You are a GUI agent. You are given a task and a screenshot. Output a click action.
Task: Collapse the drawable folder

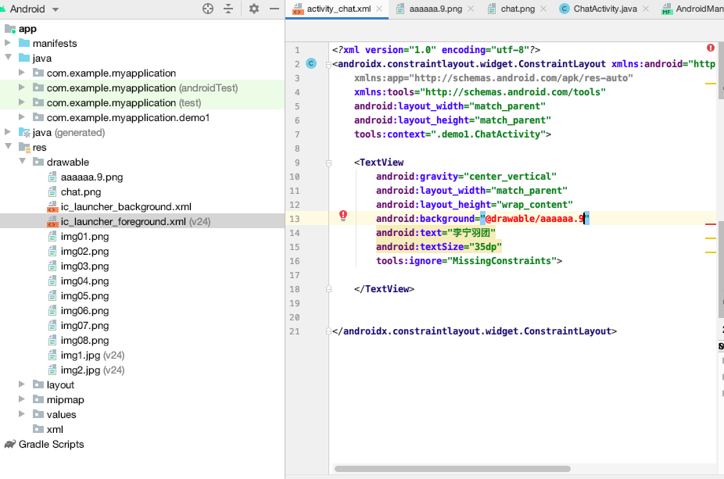pos(22,162)
